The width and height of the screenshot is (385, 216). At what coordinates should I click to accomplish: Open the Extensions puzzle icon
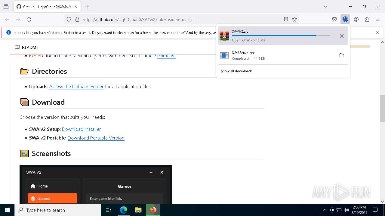pyautogui.click(x=367, y=19)
